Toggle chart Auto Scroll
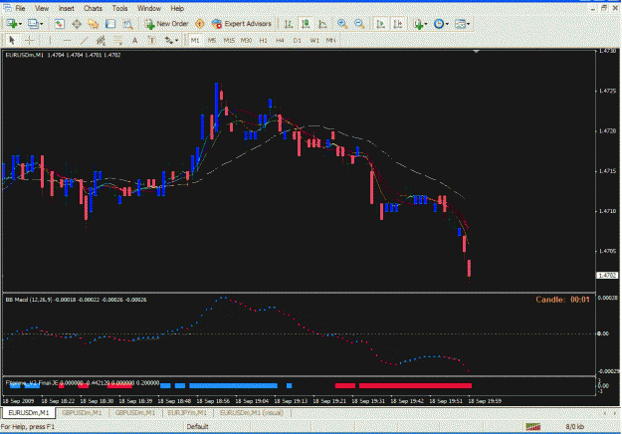This screenshot has height=434, width=622. (x=380, y=24)
